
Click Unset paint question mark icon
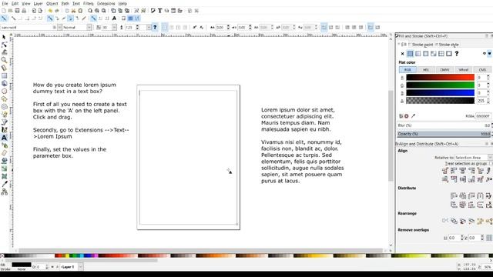tap(457, 54)
